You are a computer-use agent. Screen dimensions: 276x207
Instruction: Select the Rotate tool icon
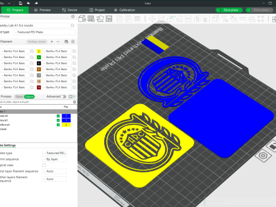point(162,19)
